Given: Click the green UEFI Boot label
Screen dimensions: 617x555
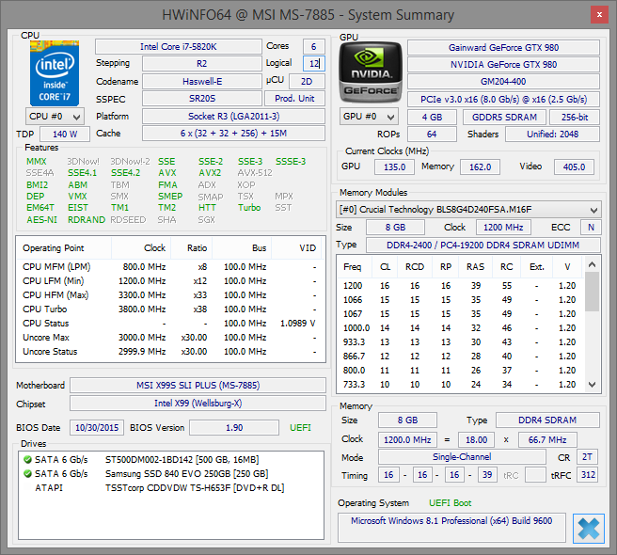Looking at the screenshot, I should tap(450, 503).
